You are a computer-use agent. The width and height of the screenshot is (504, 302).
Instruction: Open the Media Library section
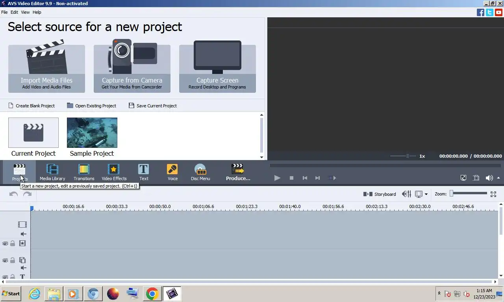(x=52, y=172)
